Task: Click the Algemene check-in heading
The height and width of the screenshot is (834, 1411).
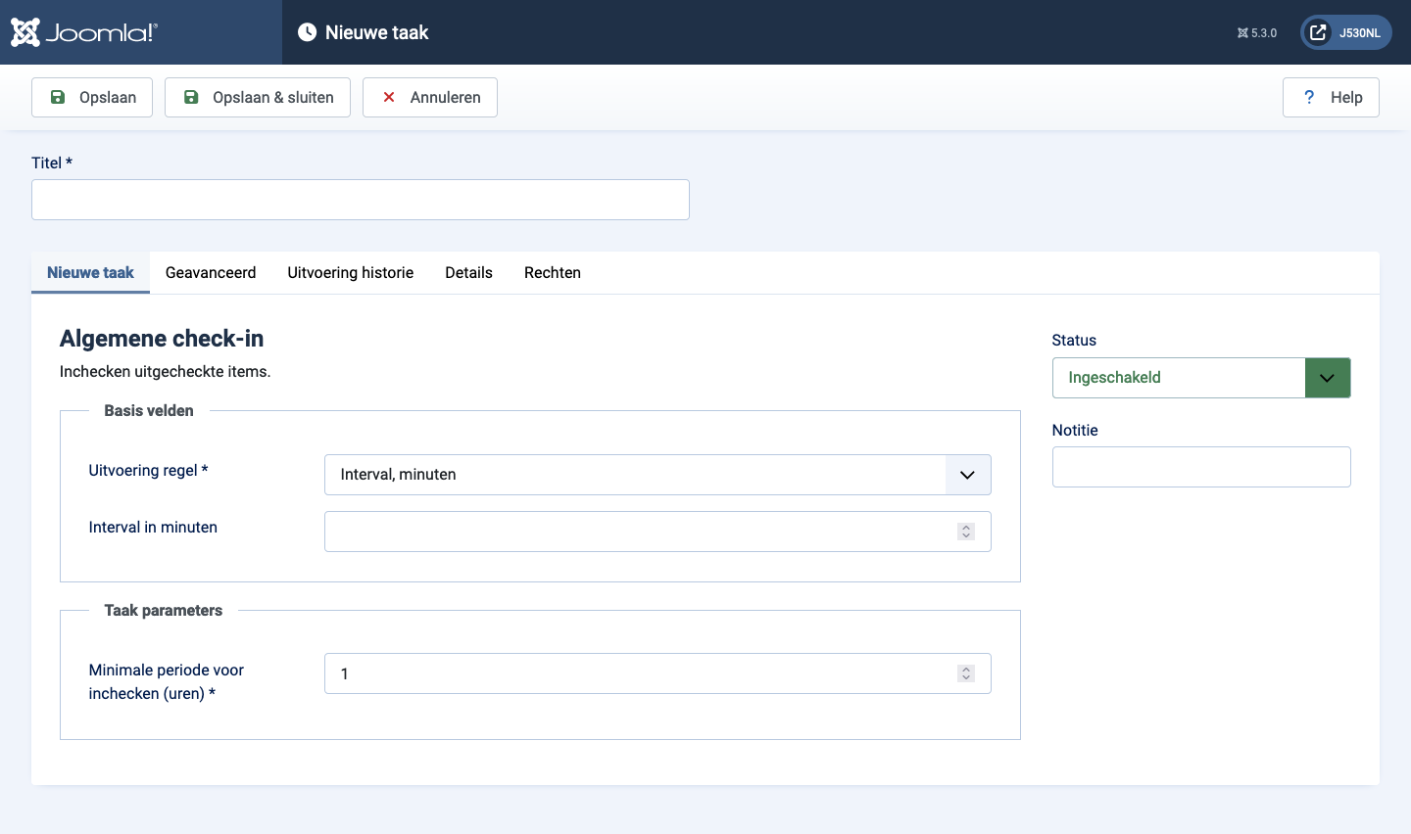Action: [162, 339]
